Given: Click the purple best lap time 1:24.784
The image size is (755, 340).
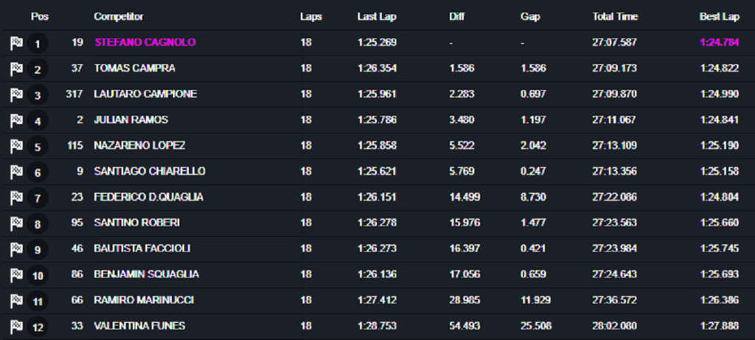Looking at the screenshot, I should pyautogui.click(x=719, y=43).
